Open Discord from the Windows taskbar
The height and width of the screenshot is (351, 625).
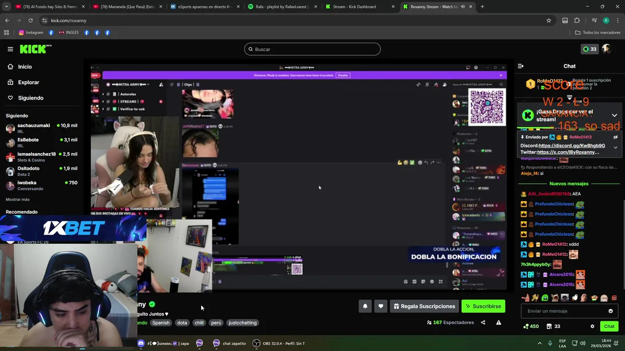[141, 343]
